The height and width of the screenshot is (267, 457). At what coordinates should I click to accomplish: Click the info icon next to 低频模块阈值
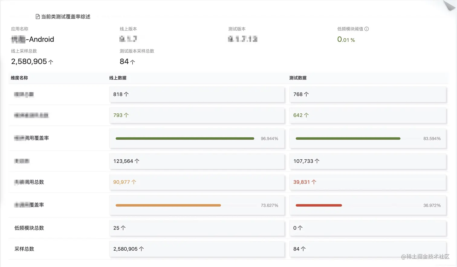pyautogui.click(x=367, y=29)
